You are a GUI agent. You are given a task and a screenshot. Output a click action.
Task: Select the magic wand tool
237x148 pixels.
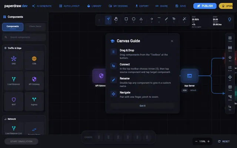pos(184,20)
